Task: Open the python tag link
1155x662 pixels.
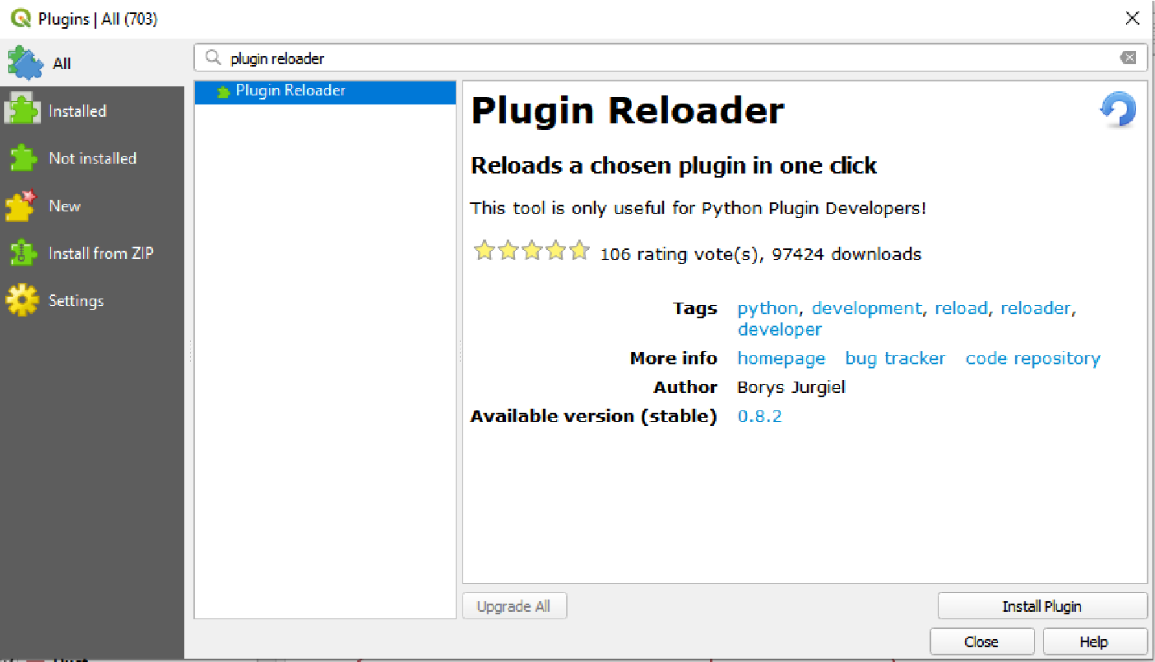Action: 768,308
